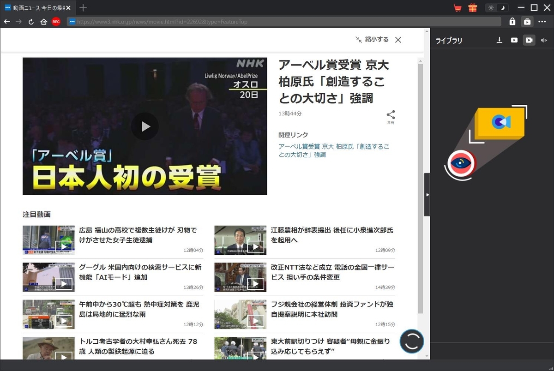Open thumbnail for グーグル AIモード story
This screenshot has width=554, height=371.
48,277
